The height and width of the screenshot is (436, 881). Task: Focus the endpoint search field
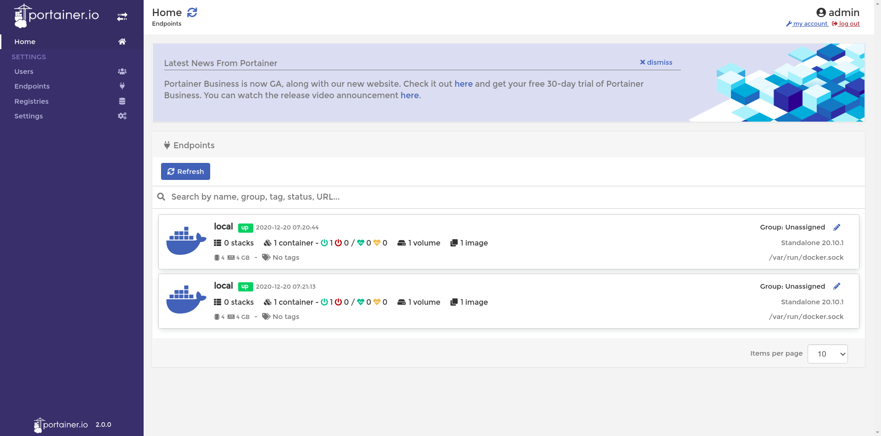tap(505, 197)
